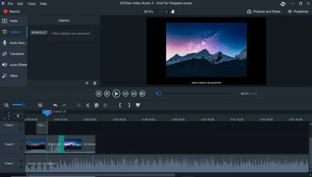Click the add track plus button
The height and width of the screenshot is (177, 312).
click(x=18, y=116)
